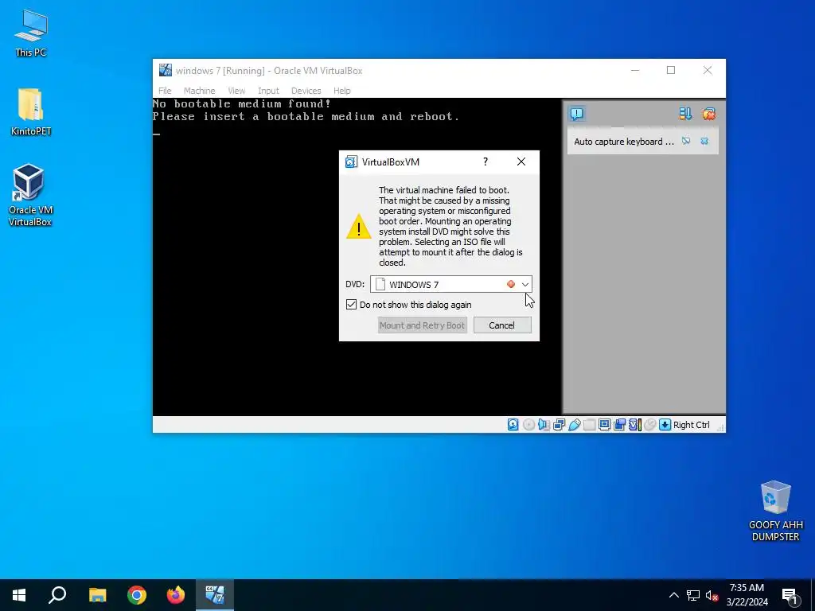
Task: Open taskbar search
Action: [x=57, y=595]
